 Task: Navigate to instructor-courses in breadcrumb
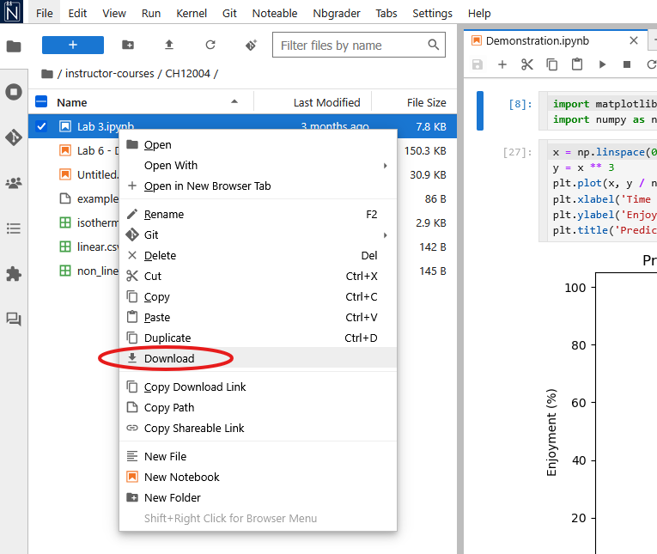click(x=111, y=74)
